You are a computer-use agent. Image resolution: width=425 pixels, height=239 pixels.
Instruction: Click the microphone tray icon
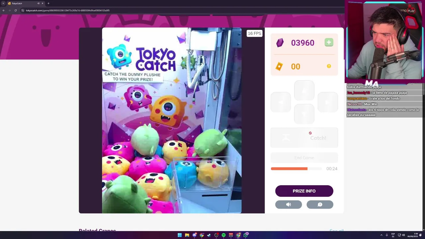(386, 235)
